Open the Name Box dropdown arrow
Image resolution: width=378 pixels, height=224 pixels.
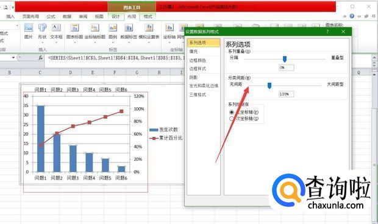pyautogui.click(x=13, y=57)
